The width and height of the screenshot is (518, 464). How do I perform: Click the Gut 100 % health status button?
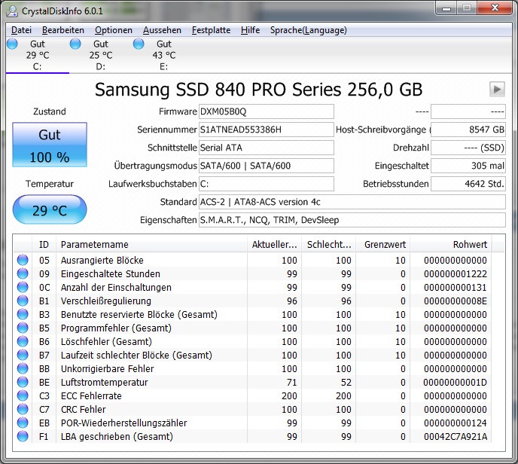[50, 145]
